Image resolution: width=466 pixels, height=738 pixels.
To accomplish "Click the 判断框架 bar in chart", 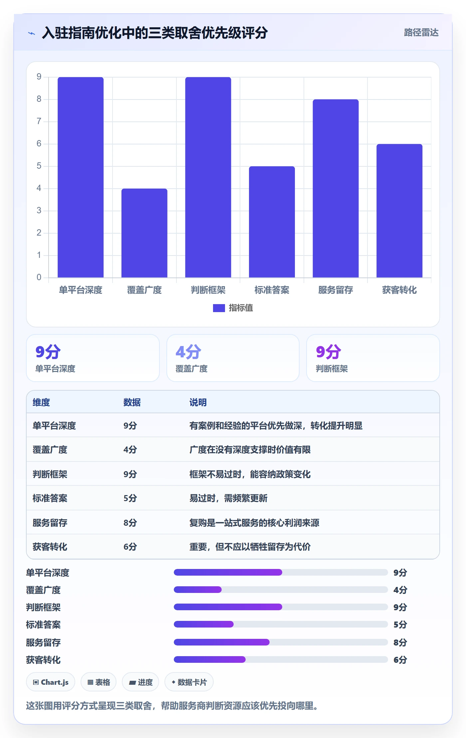I will coord(208,177).
